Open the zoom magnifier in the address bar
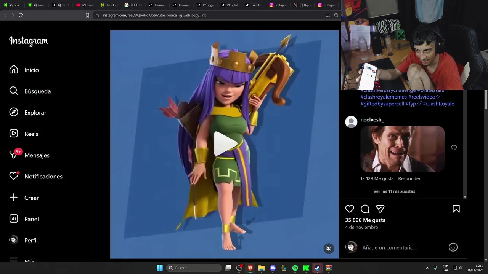Screen dimensions: 488x274 pyautogui.click(x=336, y=15)
